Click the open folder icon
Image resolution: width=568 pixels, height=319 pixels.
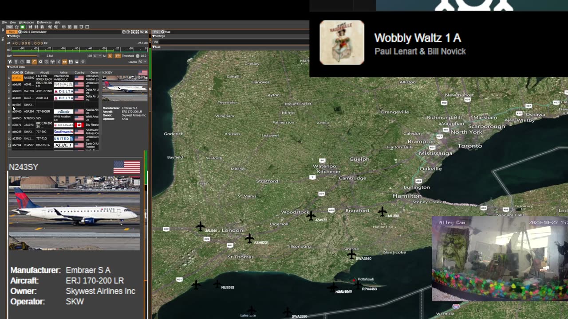tap(76, 62)
